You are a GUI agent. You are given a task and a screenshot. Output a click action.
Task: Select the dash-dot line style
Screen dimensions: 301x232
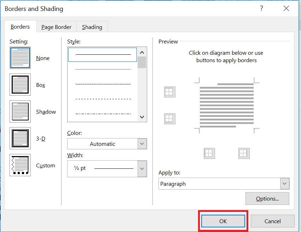103,114
